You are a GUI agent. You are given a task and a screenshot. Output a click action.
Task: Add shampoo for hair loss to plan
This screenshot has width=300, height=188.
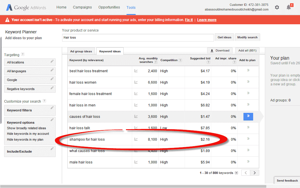click(248, 139)
